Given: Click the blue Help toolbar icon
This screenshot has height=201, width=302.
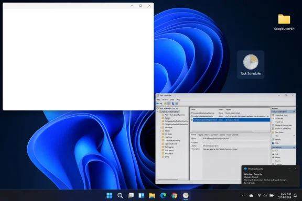Looking at the screenshot, I should point(173,104).
